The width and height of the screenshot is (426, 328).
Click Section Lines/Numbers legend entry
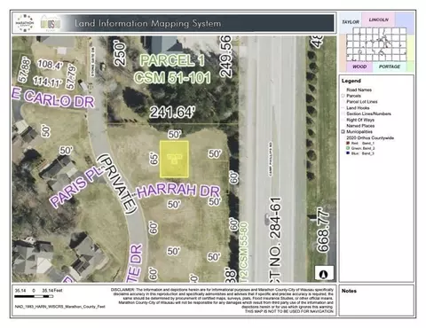click(368, 113)
